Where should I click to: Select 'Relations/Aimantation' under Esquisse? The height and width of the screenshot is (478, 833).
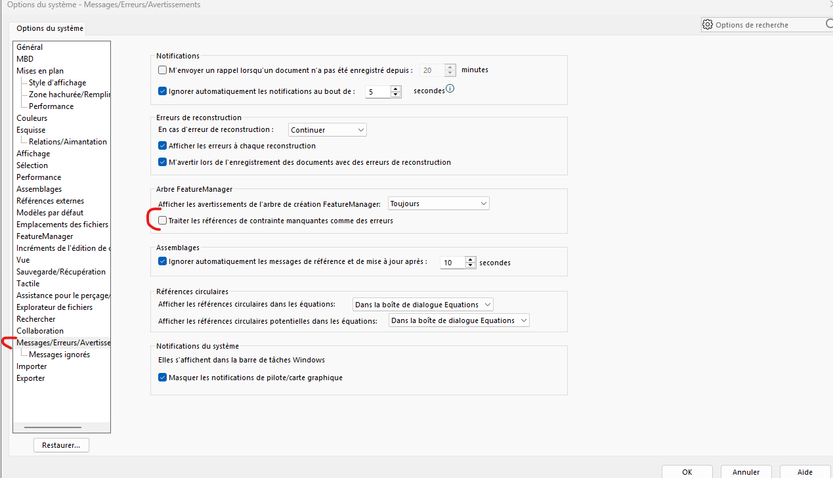pyautogui.click(x=68, y=142)
